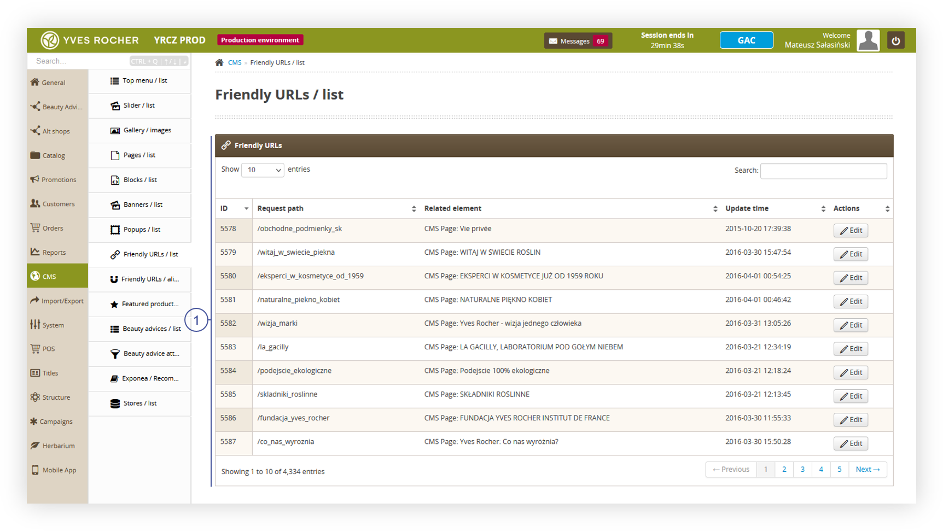Screen dimensions: 943x532
Task: Click the Titles icon in the sidebar
Action: [35, 373]
